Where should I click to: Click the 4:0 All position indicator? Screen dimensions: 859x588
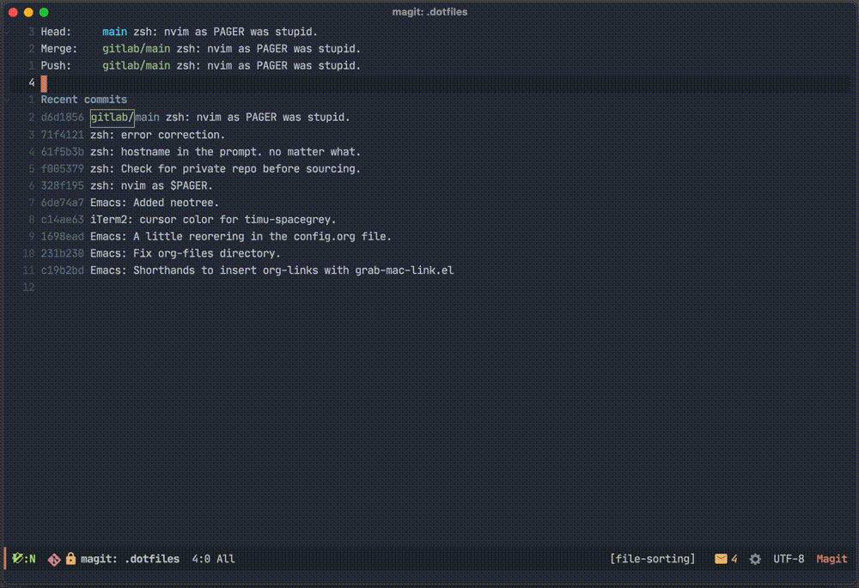213,559
